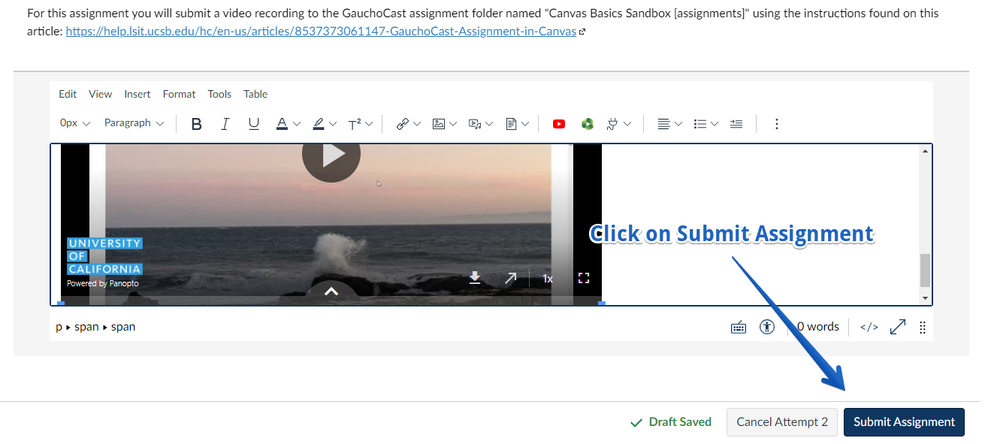Click Powered by Panopto text in video
The height and width of the screenshot is (444, 985).
point(103,283)
